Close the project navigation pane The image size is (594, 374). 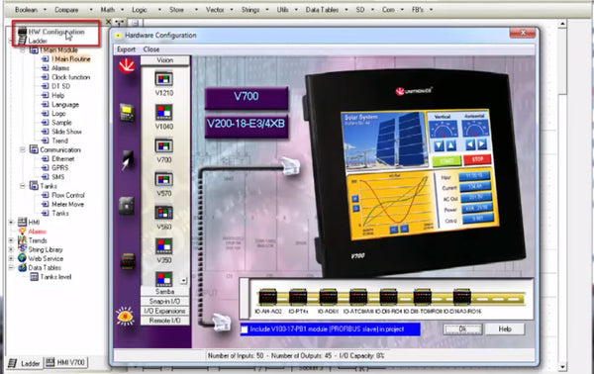(108, 23)
